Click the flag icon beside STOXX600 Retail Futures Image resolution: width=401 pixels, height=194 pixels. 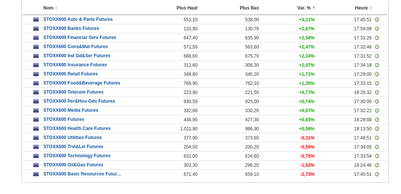[36, 74]
